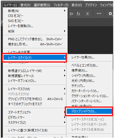Image resolution: width=114 pixels, height=139 pixels.
Task: Select カラーオーバーレイ(V)...
Action: pos(89,91)
